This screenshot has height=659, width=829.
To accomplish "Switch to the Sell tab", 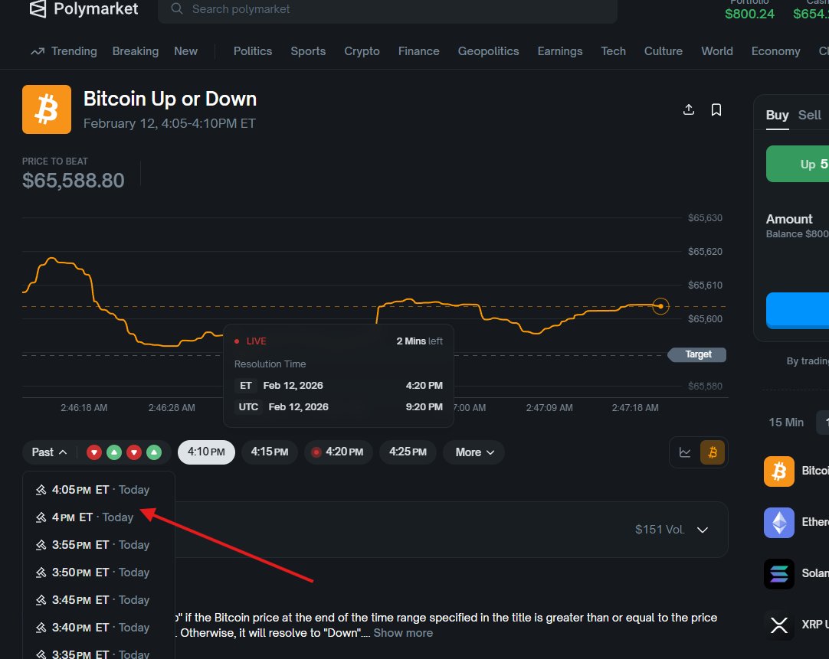I will coord(809,115).
